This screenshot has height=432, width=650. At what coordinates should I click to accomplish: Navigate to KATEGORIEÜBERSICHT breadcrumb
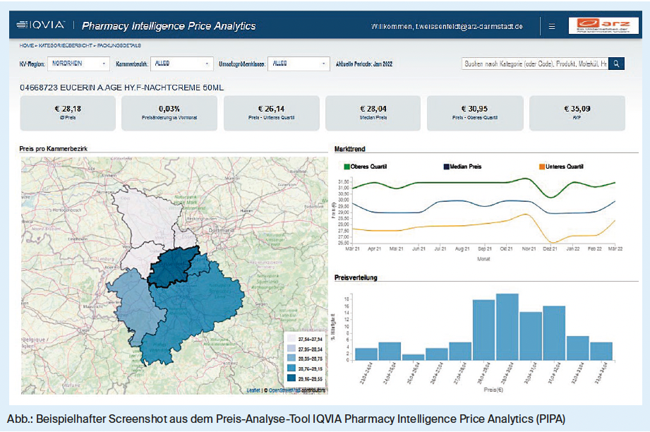tap(66, 46)
